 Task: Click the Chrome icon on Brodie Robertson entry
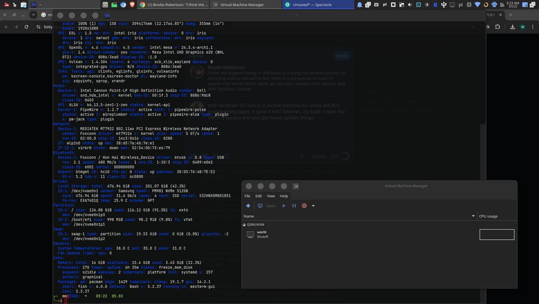click(142, 5)
